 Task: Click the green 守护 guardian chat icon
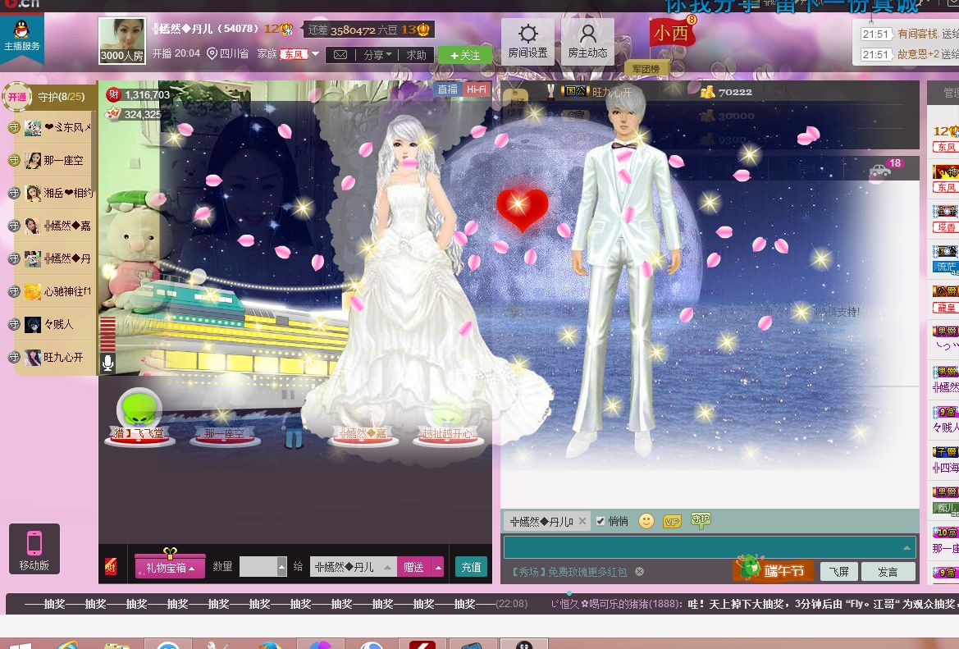point(701,520)
